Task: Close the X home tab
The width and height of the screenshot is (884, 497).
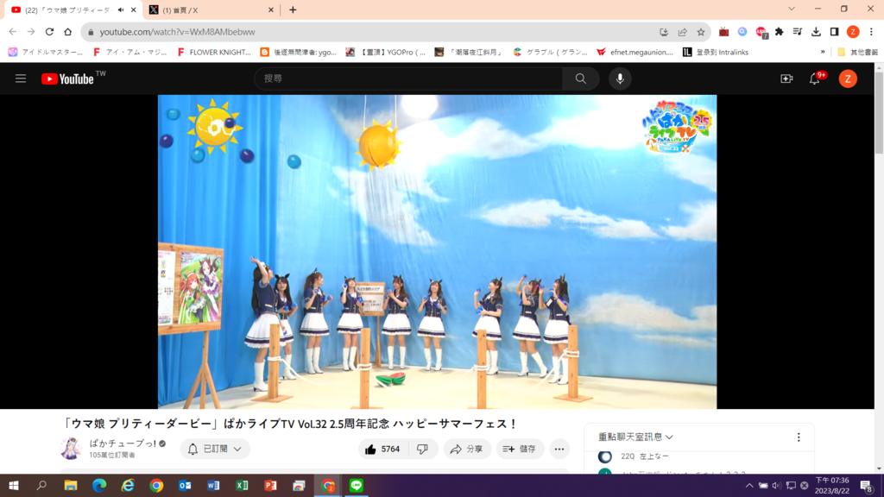Action: 270,10
